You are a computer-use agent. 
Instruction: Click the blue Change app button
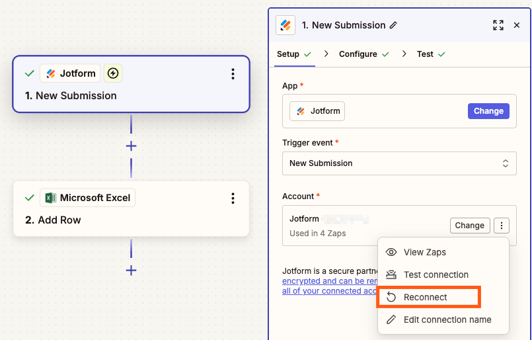[x=488, y=111]
